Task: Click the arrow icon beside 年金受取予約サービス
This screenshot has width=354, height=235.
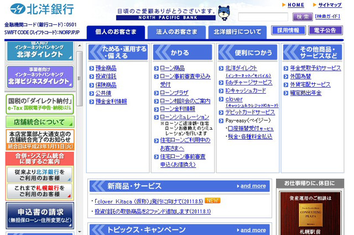Action: (x=286, y=68)
